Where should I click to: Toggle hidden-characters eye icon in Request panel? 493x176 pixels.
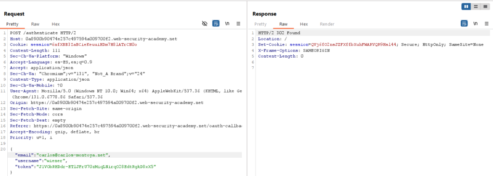click(x=205, y=24)
